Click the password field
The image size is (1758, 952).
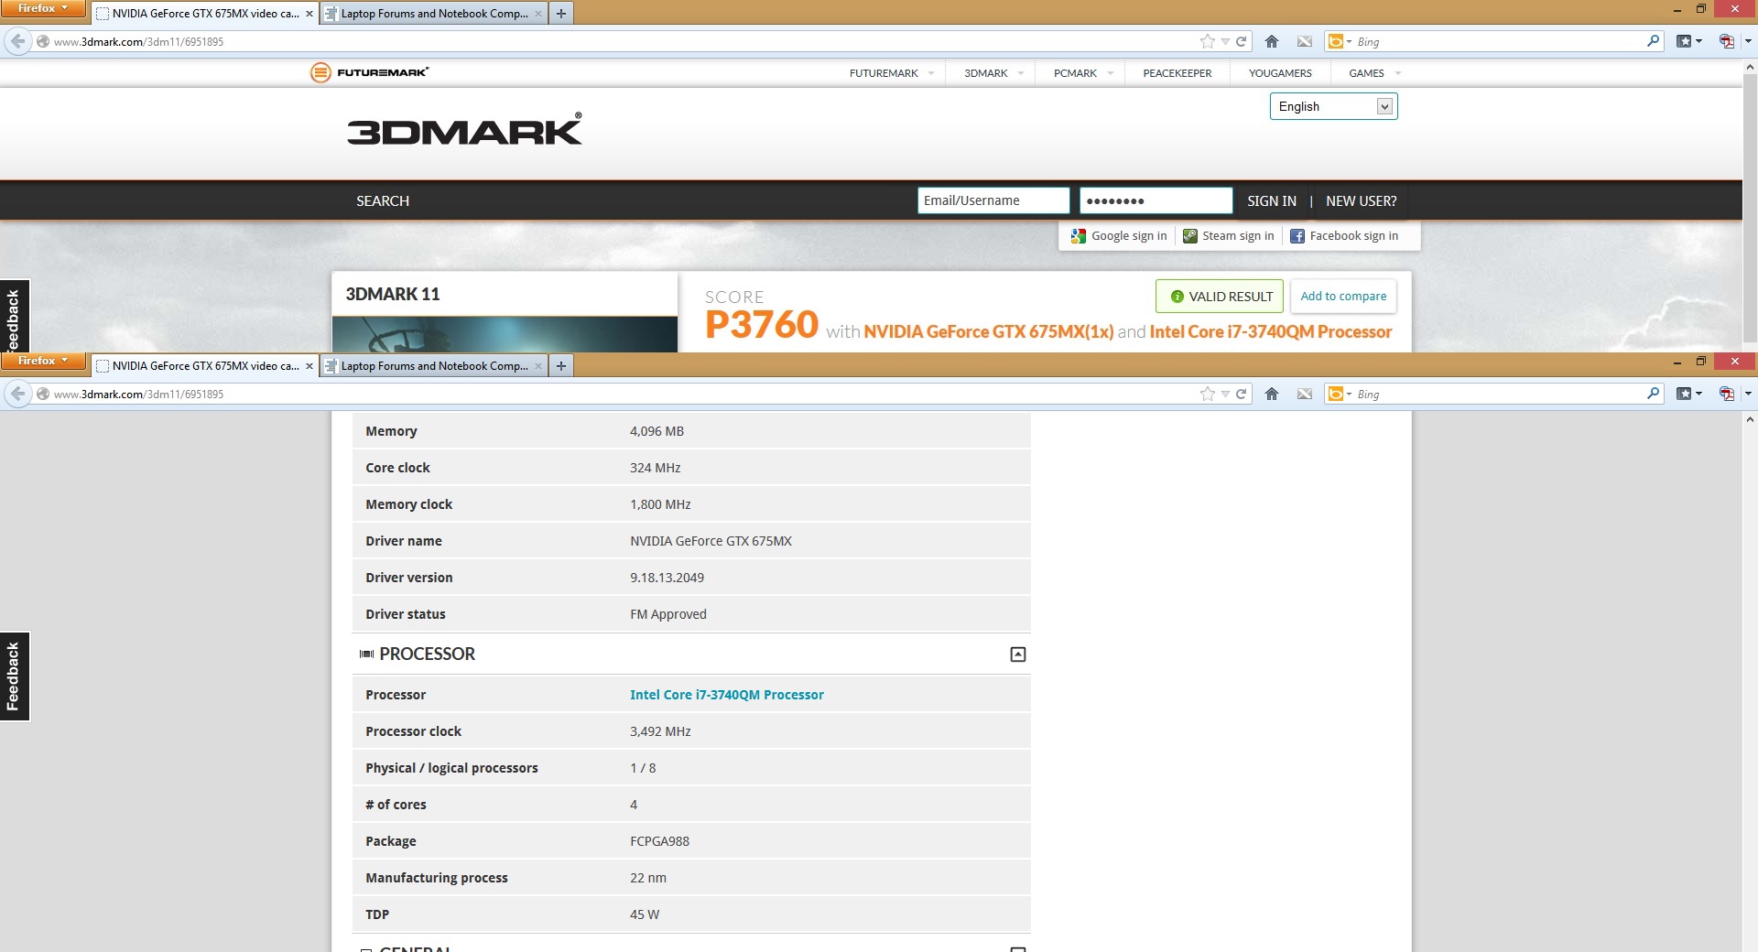1156,200
